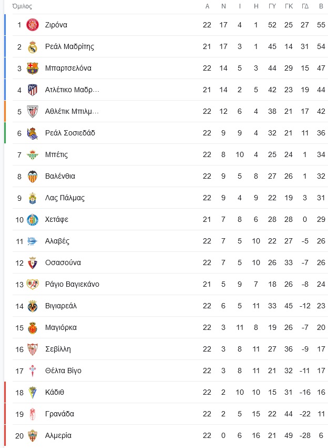This screenshot has width=328, height=448.
Task: Click the Όμιλος column header
Action: 22,6
